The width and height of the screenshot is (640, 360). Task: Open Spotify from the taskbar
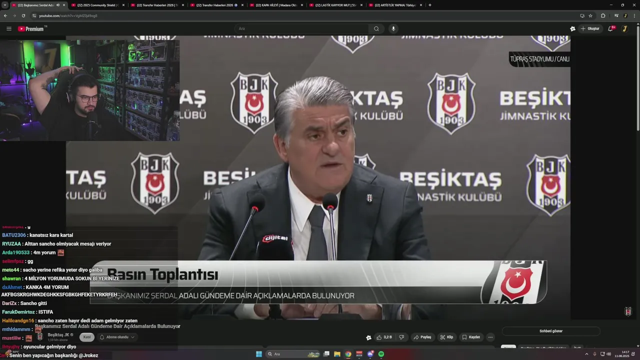coord(381,354)
